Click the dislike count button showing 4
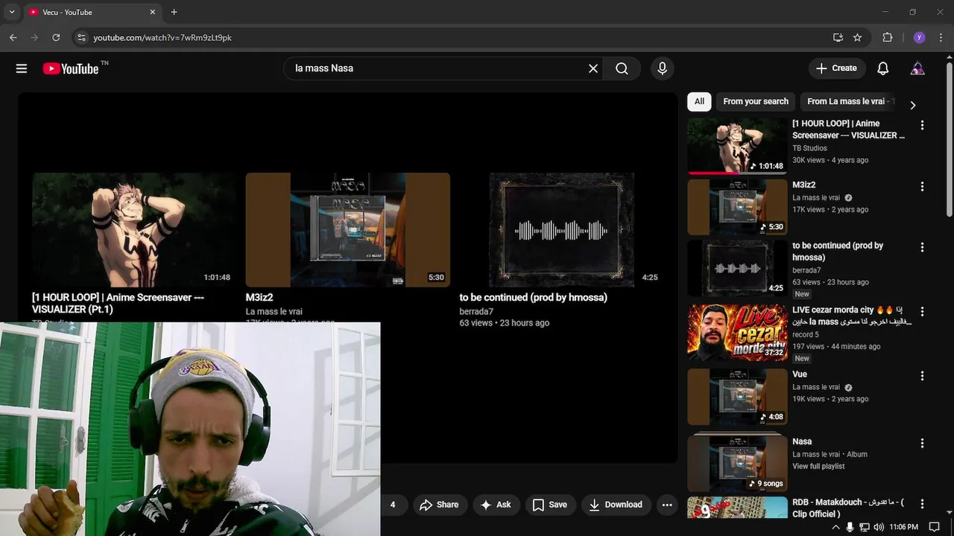The image size is (954, 536). [x=393, y=505]
